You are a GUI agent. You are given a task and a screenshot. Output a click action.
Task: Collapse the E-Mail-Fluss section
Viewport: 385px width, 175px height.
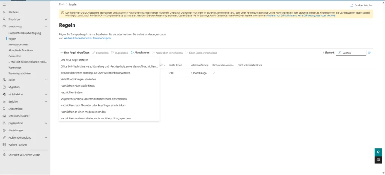point(46,26)
